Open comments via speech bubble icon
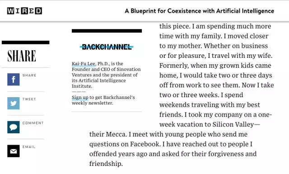Image resolution: width=289 pixels, height=174 pixels. point(14,127)
